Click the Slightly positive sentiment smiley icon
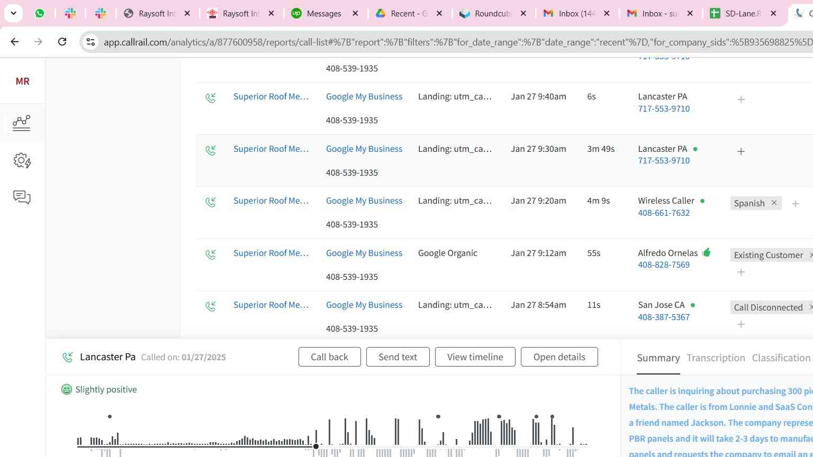 67,390
